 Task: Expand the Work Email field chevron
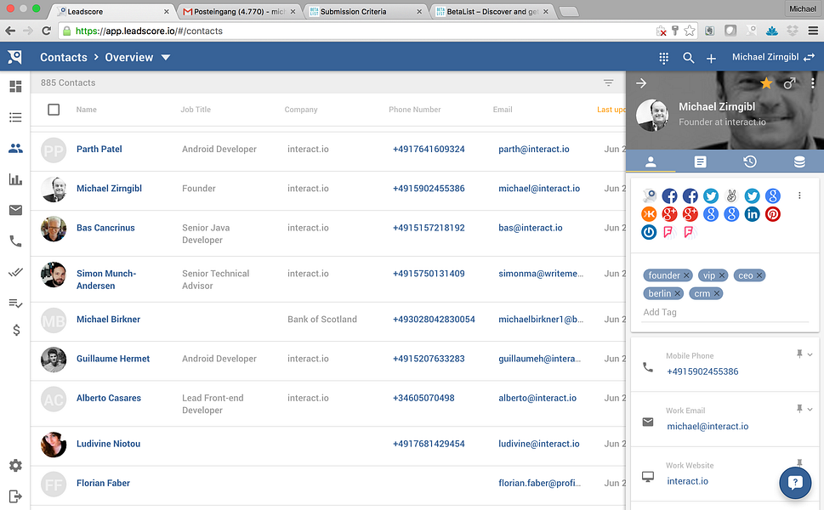pos(810,409)
